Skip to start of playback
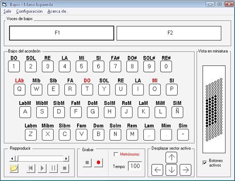The height and width of the screenshot is (181, 235). click(x=31, y=168)
